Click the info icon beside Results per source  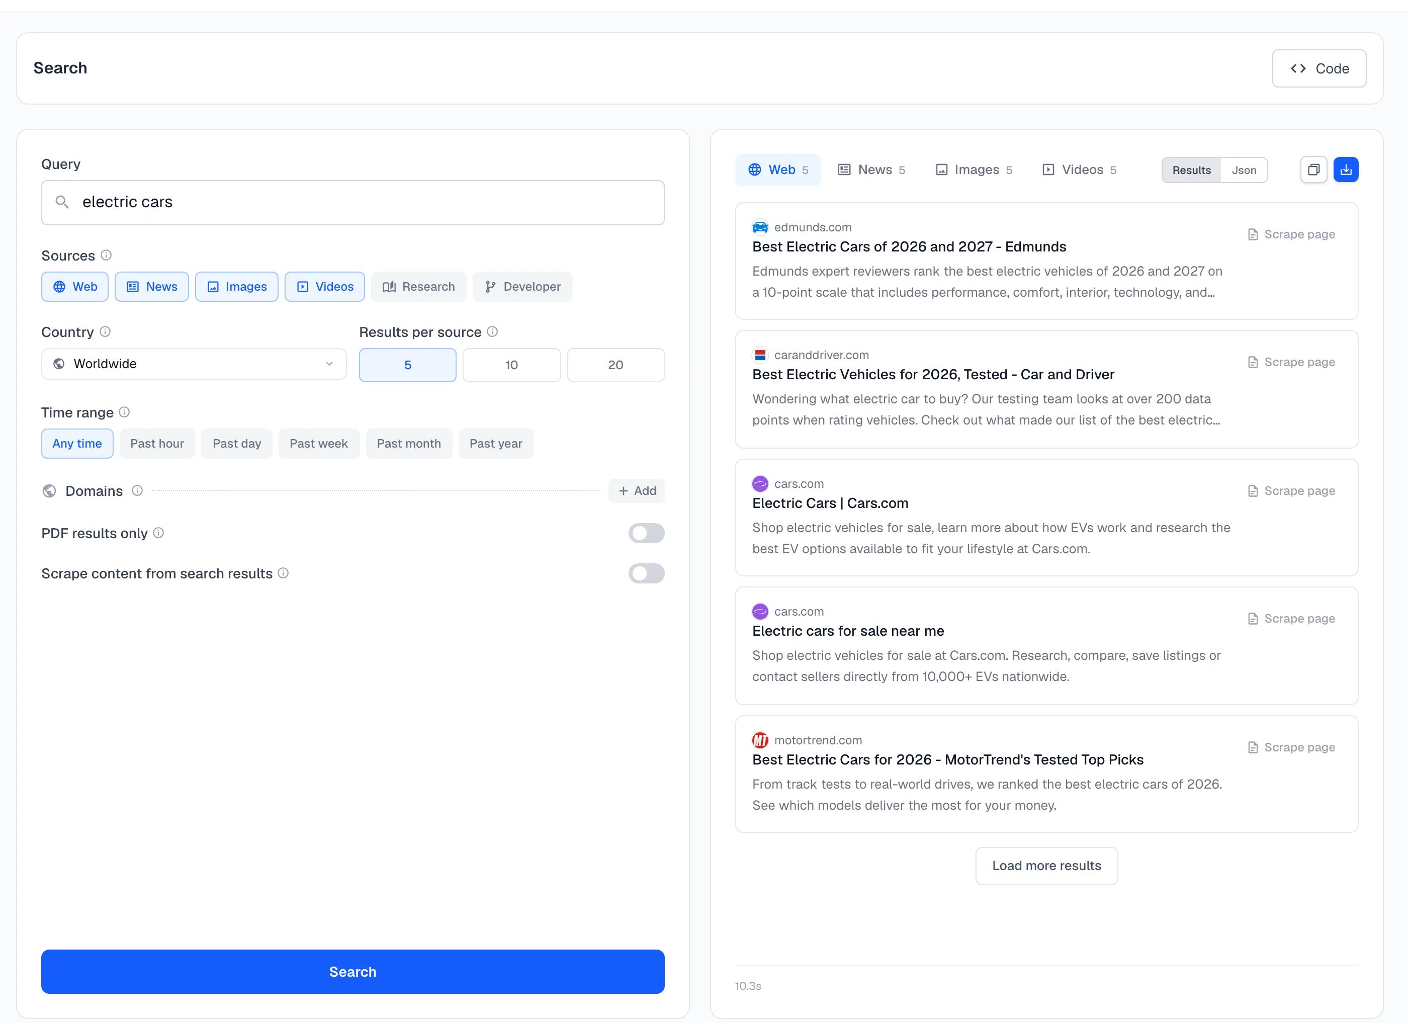click(x=492, y=331)
